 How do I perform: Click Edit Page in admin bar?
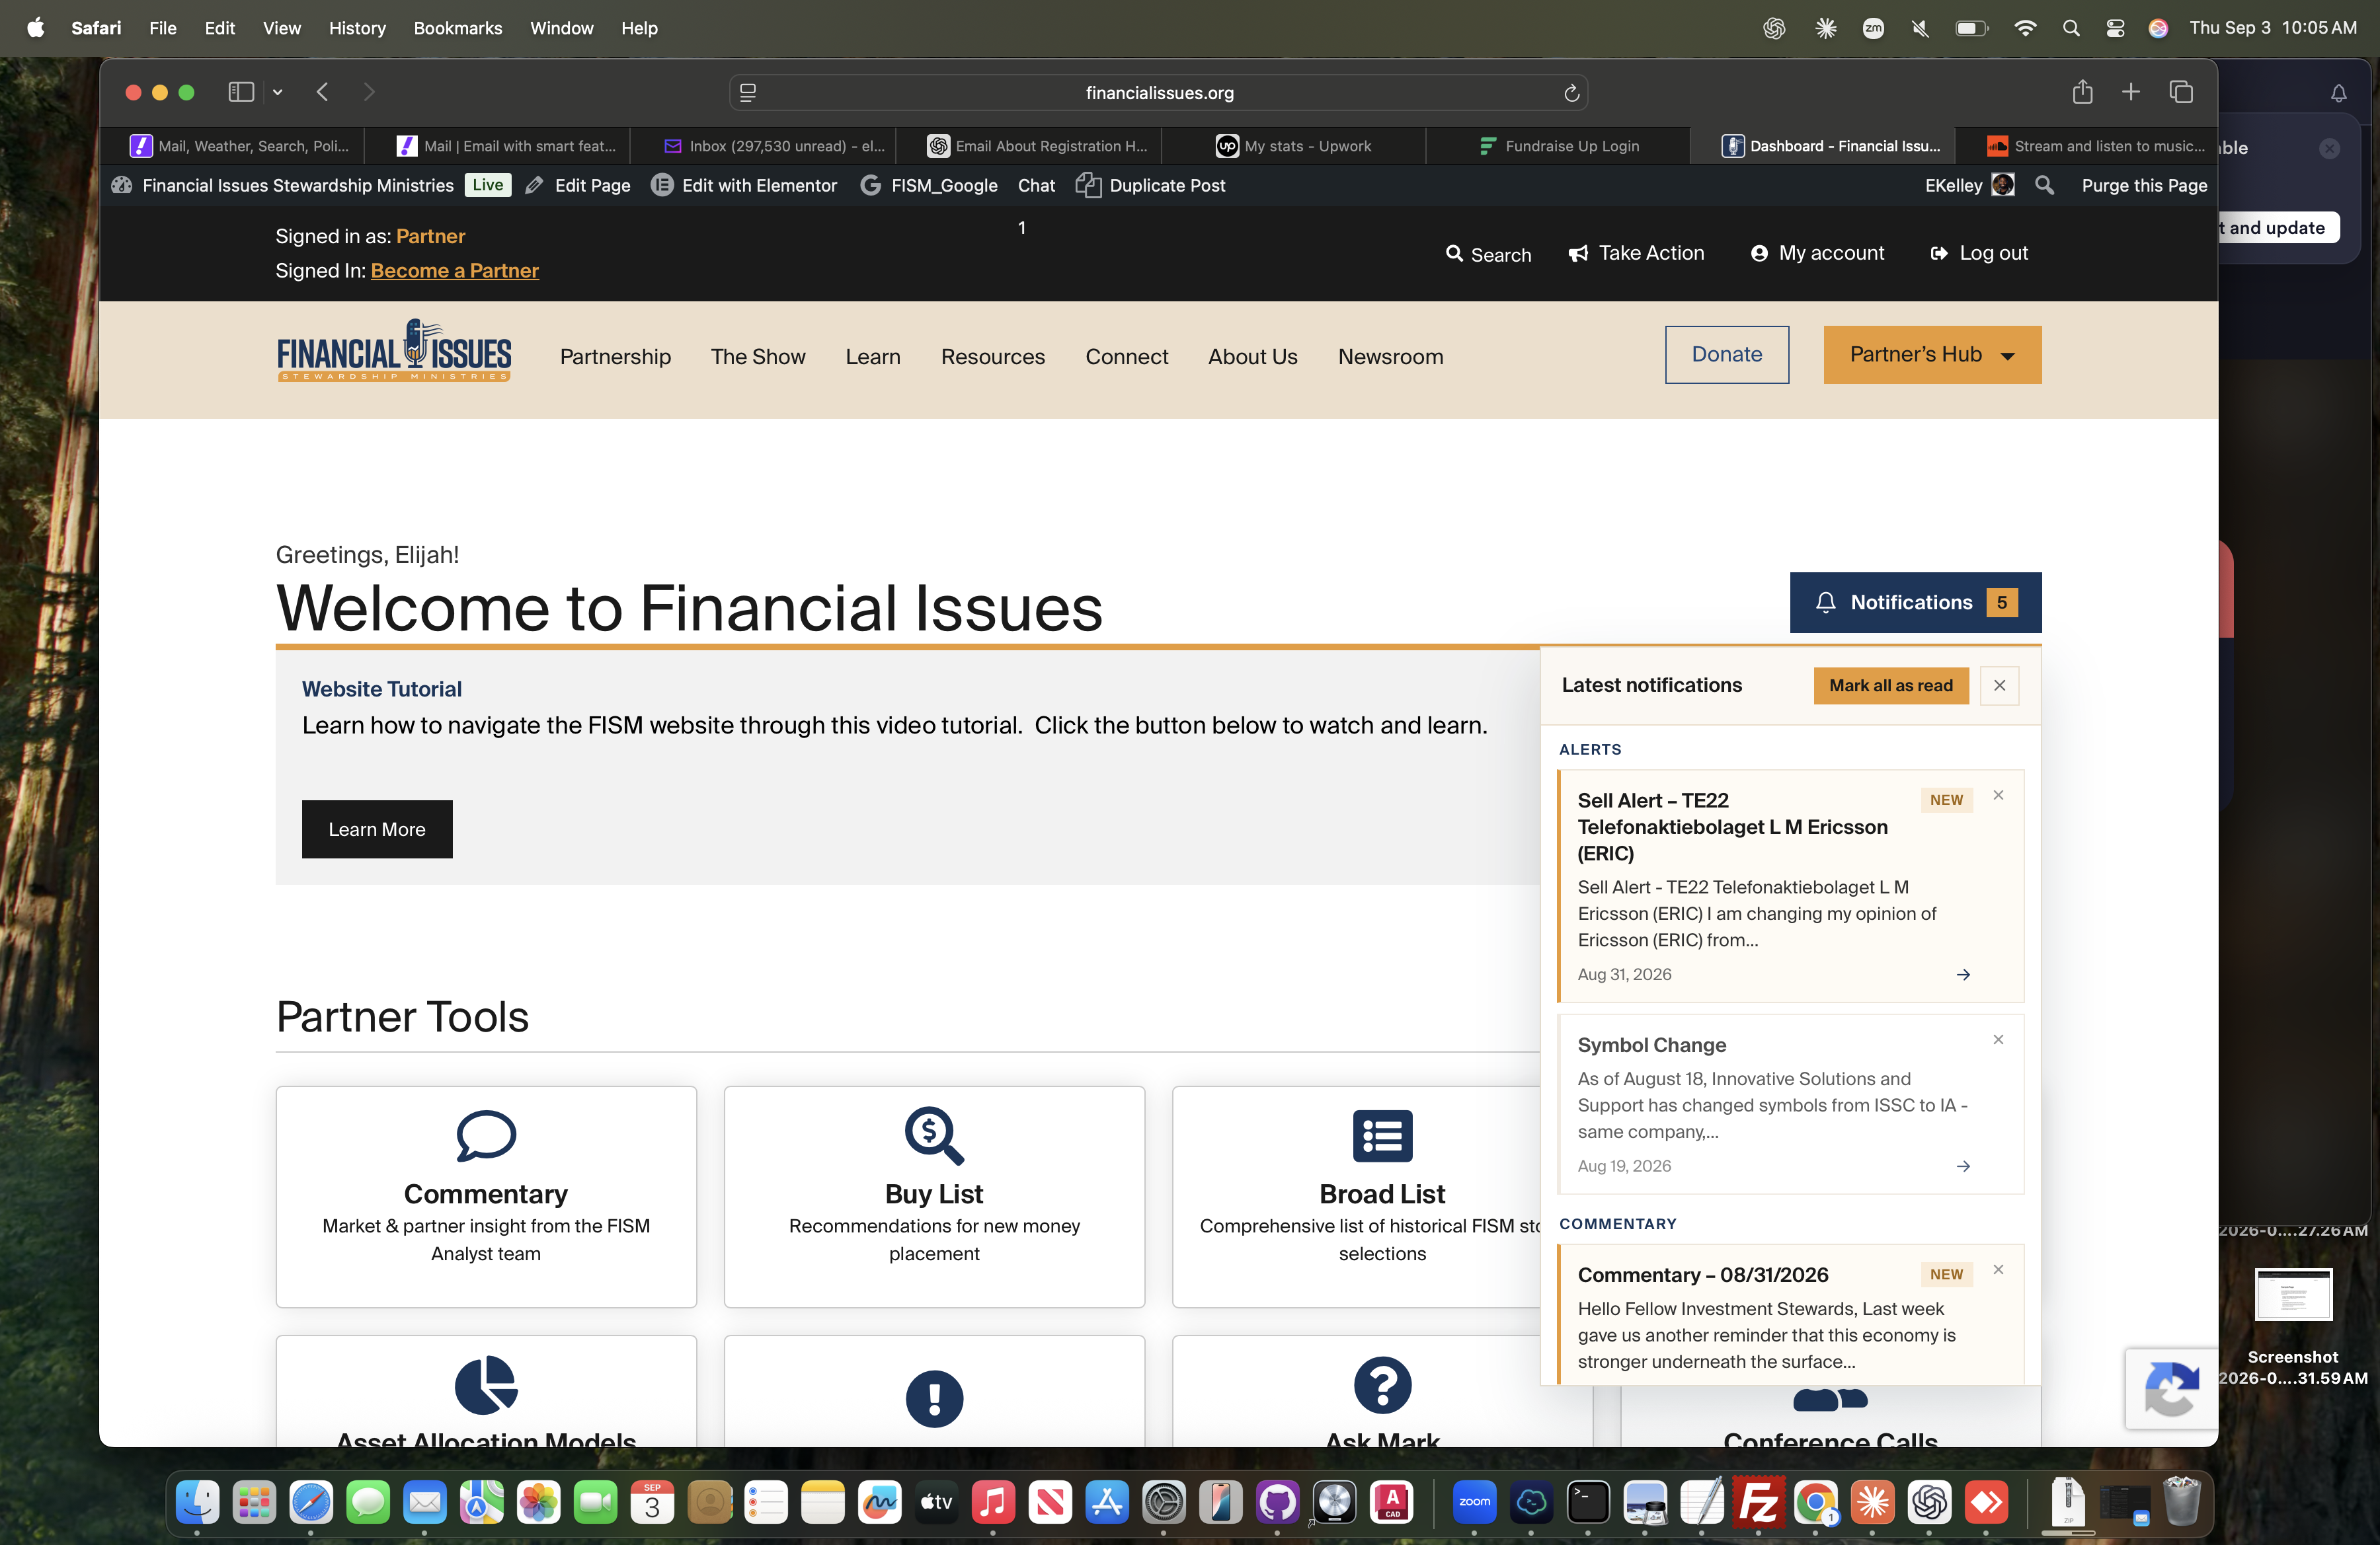pyautogui.click(x=578, y=185)
